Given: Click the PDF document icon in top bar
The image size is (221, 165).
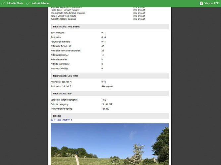Looking at the screenshot, I should pos(201,3).
